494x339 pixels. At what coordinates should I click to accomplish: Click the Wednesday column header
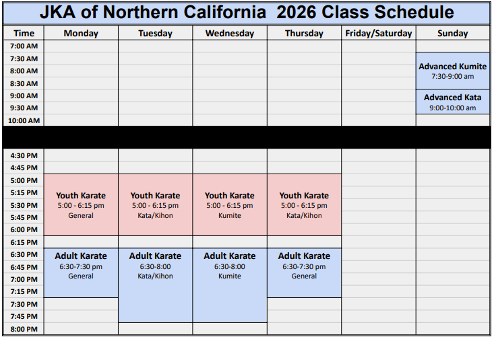pos(230,33)
